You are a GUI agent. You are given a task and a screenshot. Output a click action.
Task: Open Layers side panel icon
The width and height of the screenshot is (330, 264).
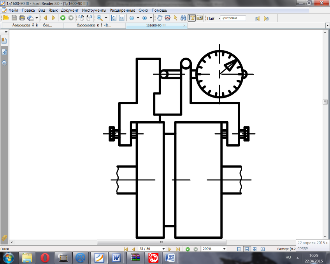(4, 63)
